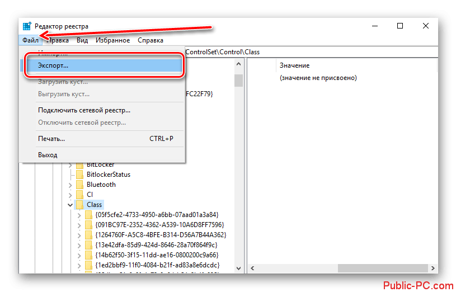
Task: Click folder icon of {05f5cfe2-4733-4950-a6bb-07aad01a3a84}
Action: click(x=88, y=215)
